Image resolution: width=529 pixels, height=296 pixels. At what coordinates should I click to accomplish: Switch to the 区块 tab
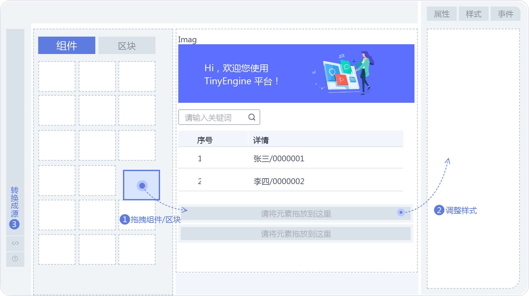[x=127, y=46]
